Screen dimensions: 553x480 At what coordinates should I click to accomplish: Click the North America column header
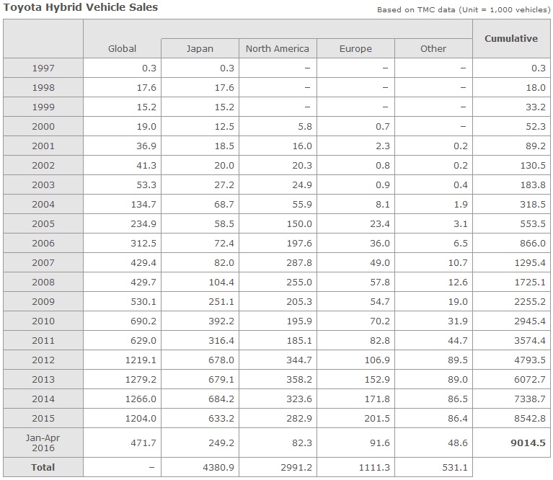pos(277,48)
